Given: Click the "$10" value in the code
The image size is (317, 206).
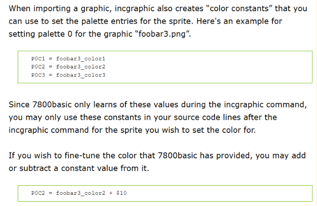Looking at the screenshot, I should pyautogui.click(x=121, y=193).
